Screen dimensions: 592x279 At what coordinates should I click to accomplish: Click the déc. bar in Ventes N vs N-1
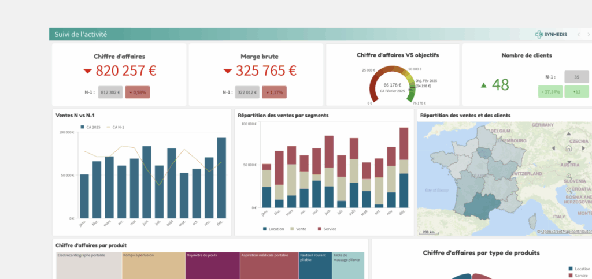click(x=221, y=178)
